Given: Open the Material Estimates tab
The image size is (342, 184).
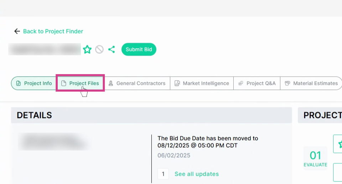Looking at the screenshot, I should coord(311,83).
